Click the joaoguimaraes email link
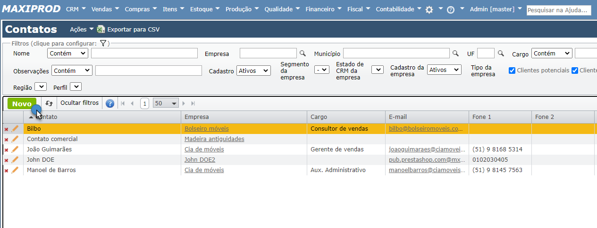The width and height of the screenshot is (597, 228). tap(426, 149)
